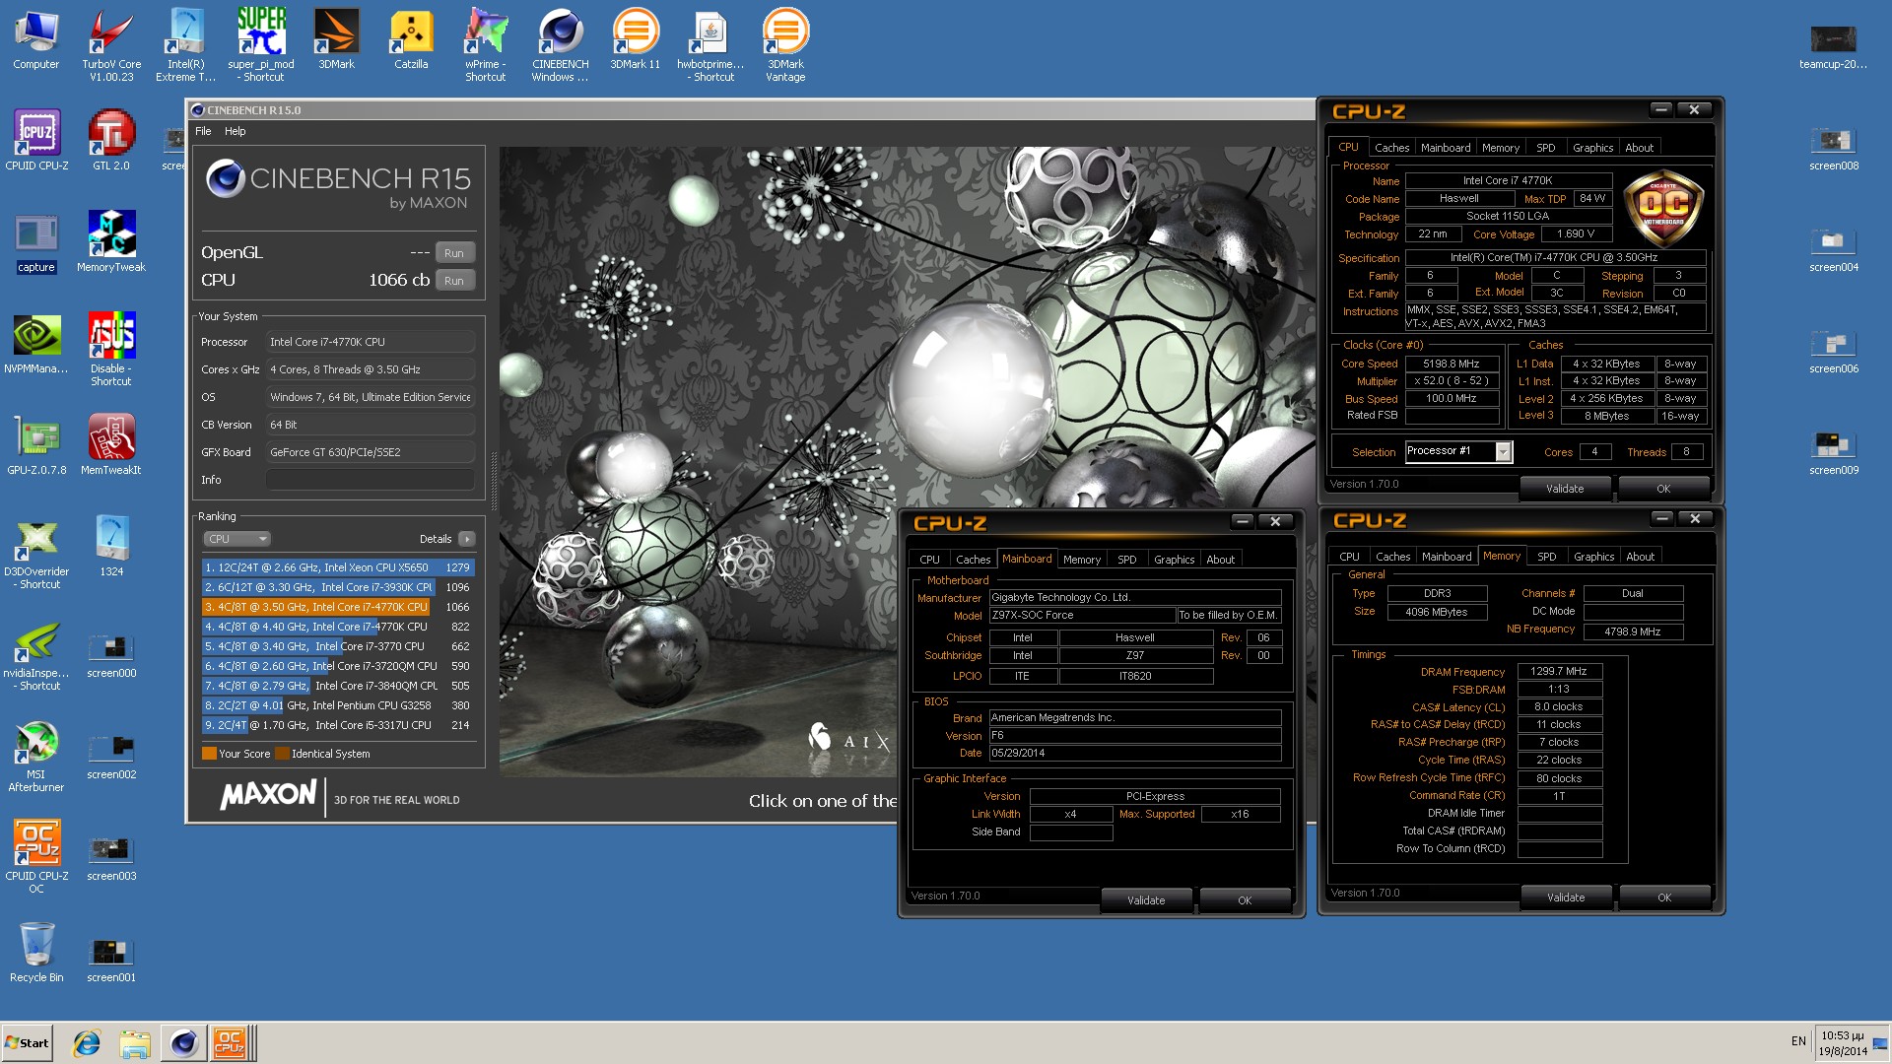Click EN language indicator in tray
This screenshot has height=1064, width=1892.
1798,1041
